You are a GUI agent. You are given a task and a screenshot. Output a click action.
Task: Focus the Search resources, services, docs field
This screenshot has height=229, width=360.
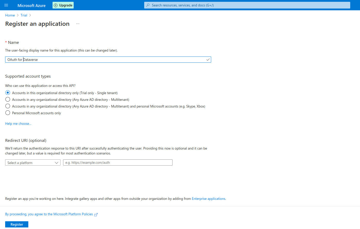coord(247,5)
